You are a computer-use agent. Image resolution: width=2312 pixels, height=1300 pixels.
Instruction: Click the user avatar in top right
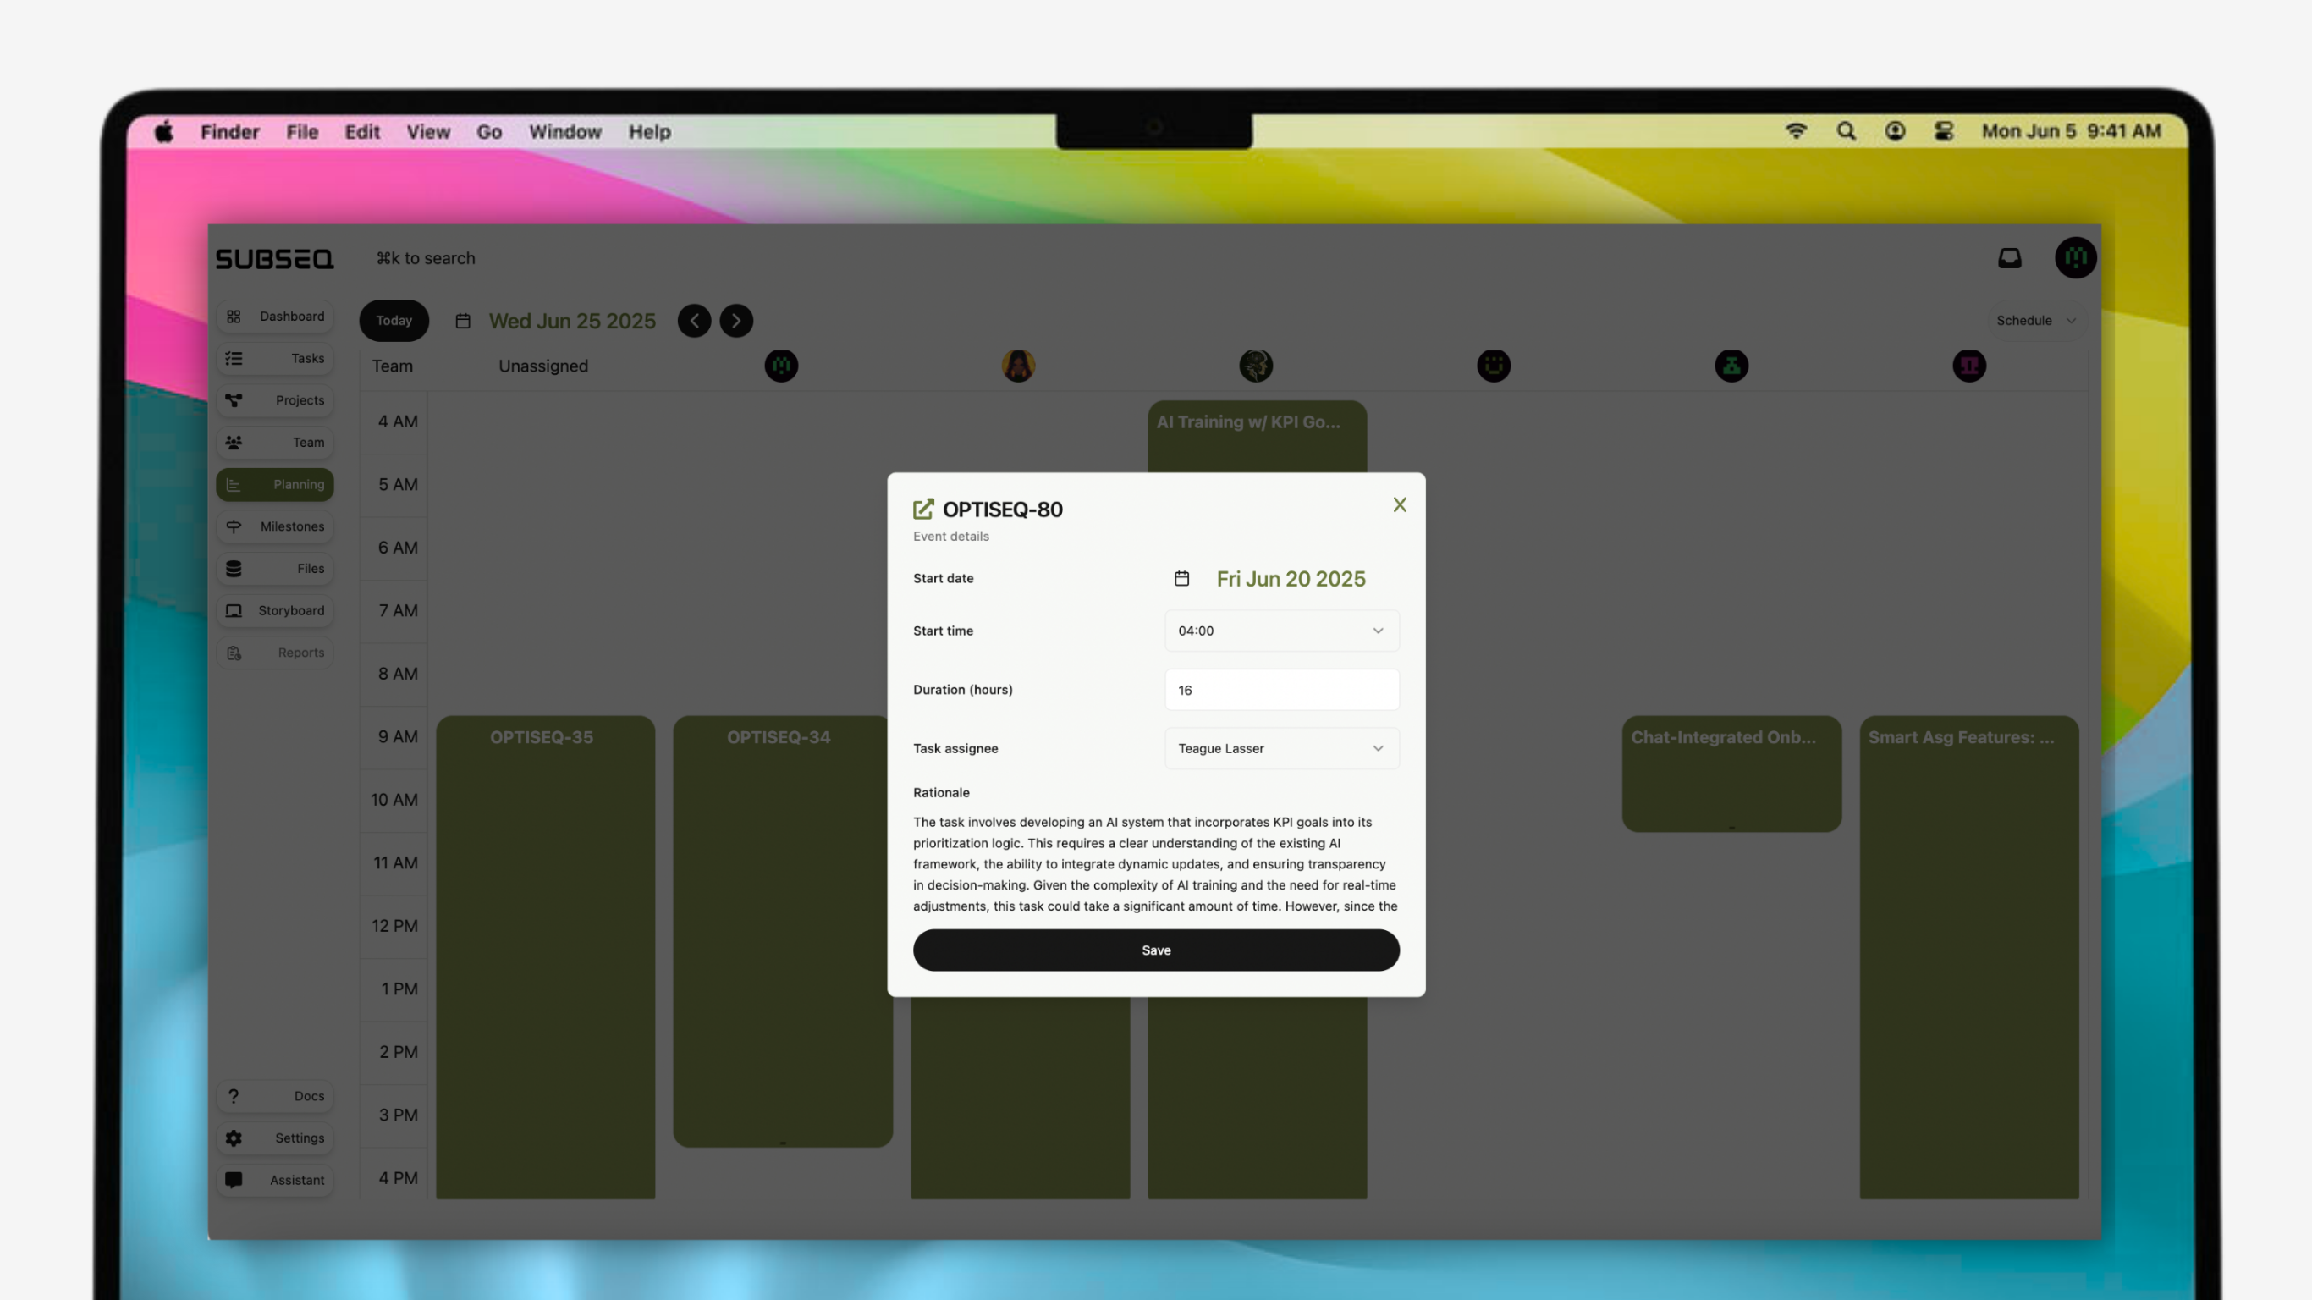click(2074, 259)
